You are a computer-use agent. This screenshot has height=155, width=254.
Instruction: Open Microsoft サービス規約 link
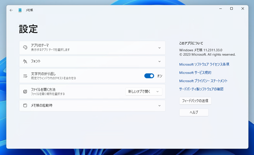pyautogui.click(x=195, y=72)
